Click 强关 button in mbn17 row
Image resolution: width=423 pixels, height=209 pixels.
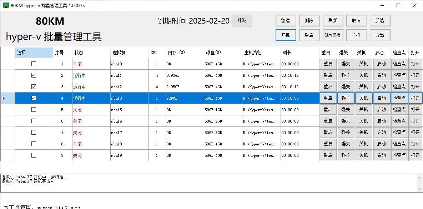[346, 132]
